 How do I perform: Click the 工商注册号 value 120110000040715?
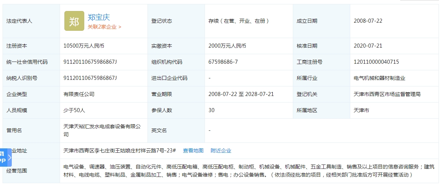376,62
